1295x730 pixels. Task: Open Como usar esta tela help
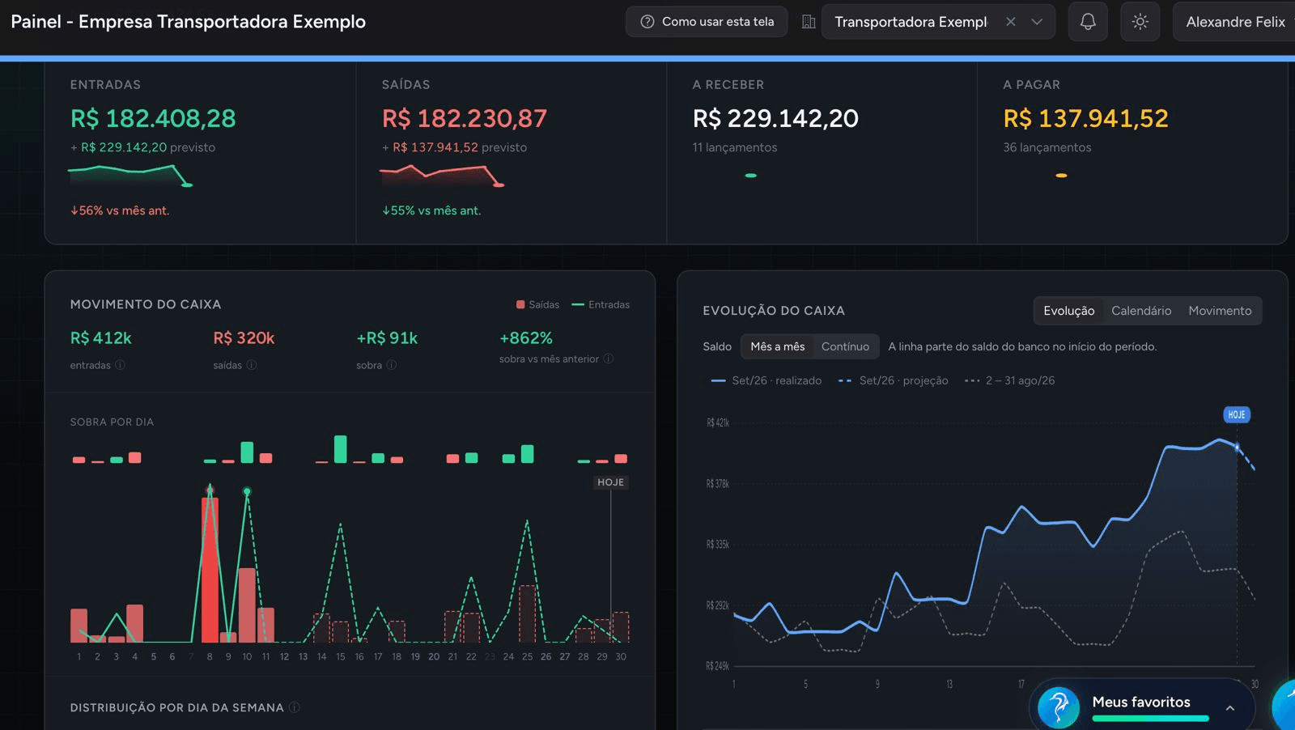[x=707, y=22]
